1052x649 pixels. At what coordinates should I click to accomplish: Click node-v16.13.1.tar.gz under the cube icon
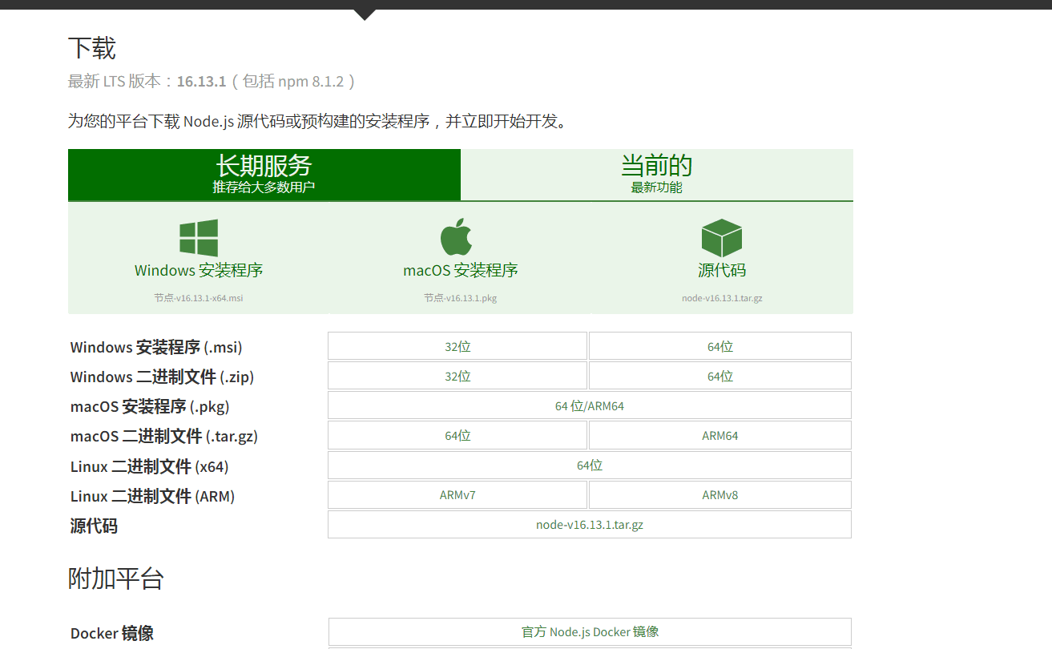click(722, 298)
